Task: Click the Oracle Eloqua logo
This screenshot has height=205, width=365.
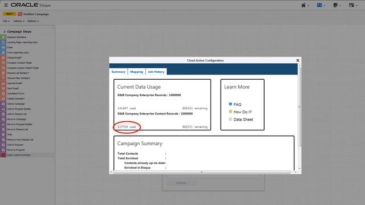Action: coord(30,5)
